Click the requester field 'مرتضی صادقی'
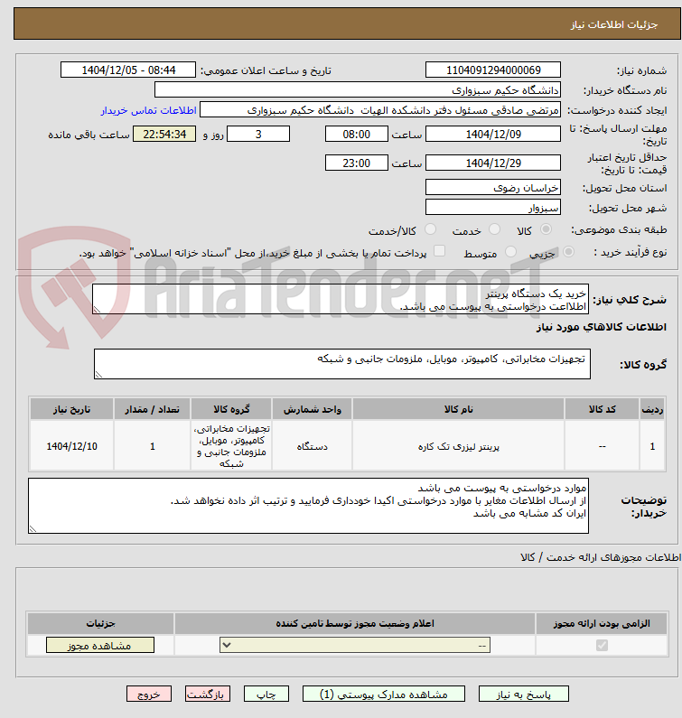The image size is (682, 718). point(380,110)
